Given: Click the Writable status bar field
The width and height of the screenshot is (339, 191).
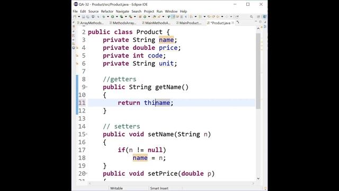Looking at the screenshot, I should pos(117,188).
